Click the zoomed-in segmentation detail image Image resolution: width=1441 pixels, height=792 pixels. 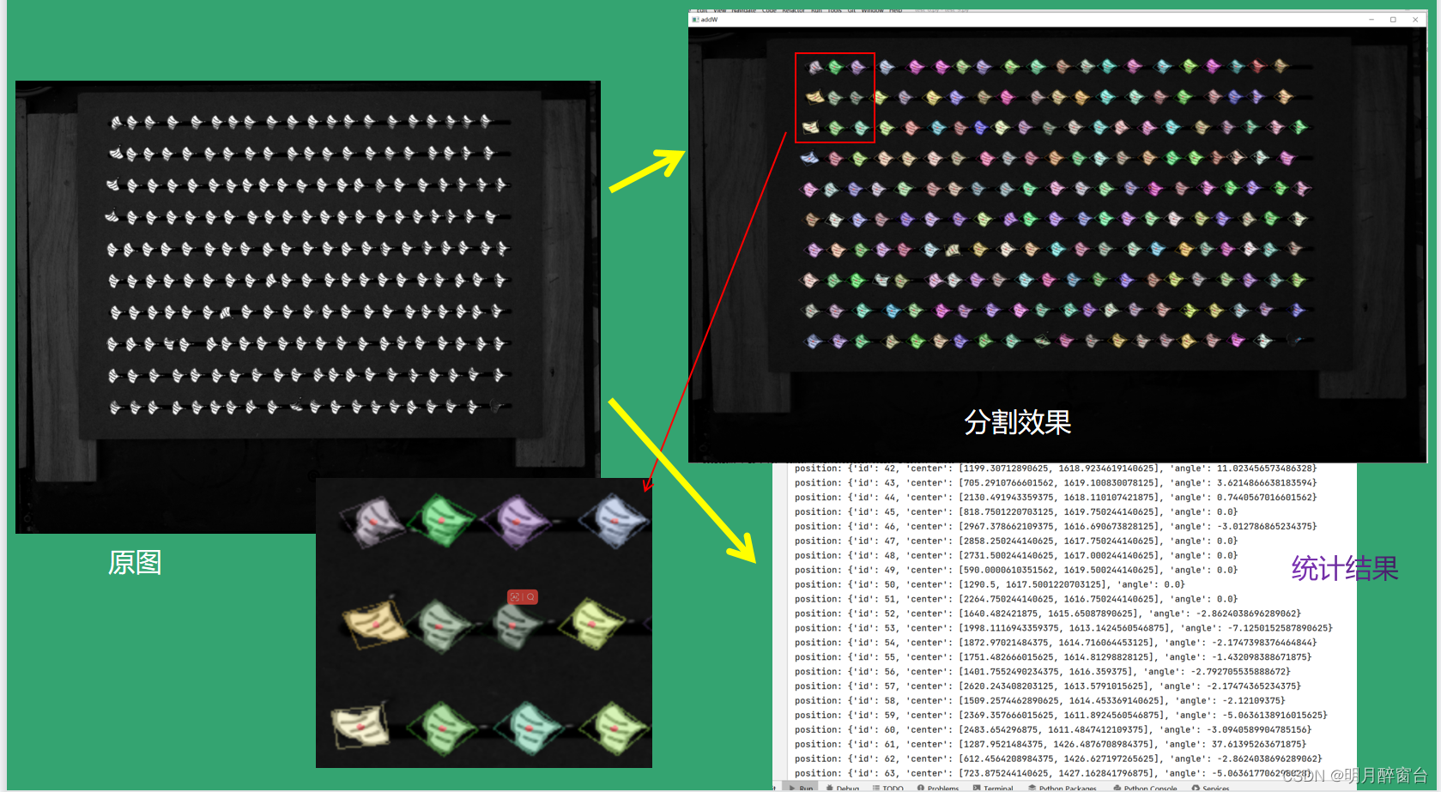(x=484, y=623)
